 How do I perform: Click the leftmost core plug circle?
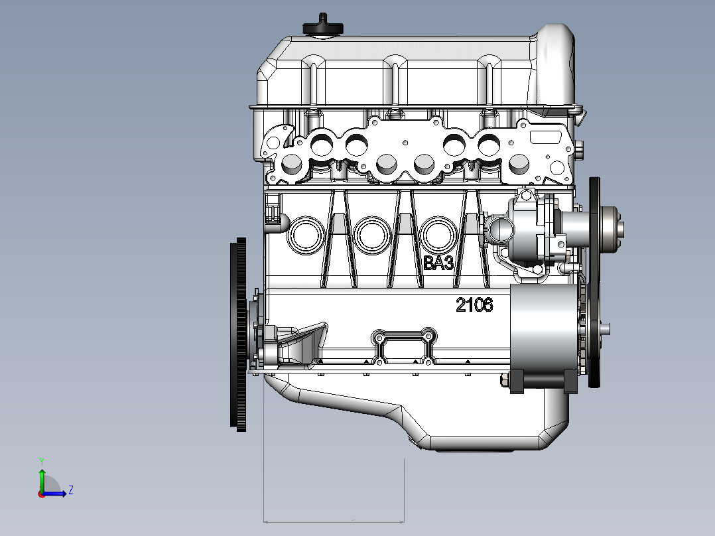click(x=306, y=235)
